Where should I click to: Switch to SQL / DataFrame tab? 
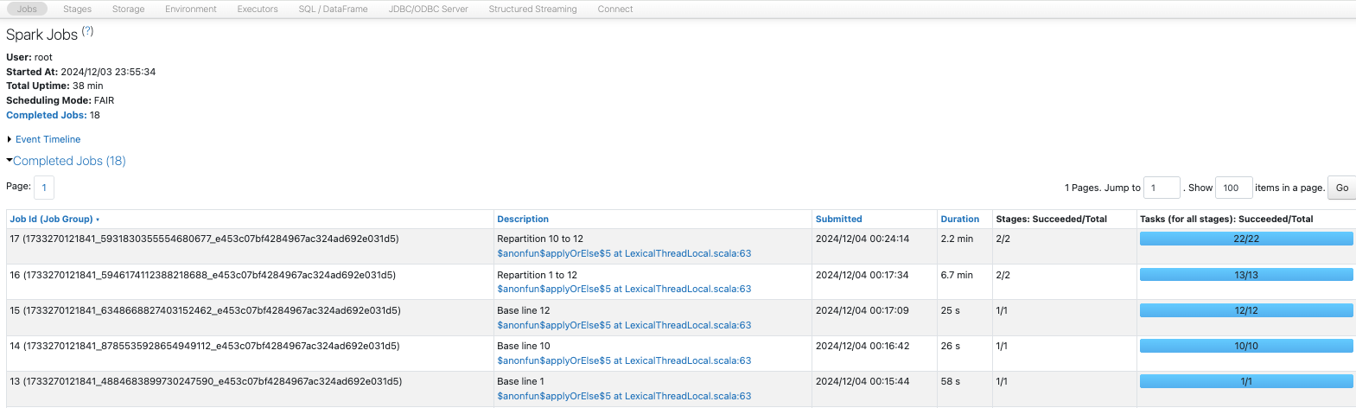tap(333, 9)
